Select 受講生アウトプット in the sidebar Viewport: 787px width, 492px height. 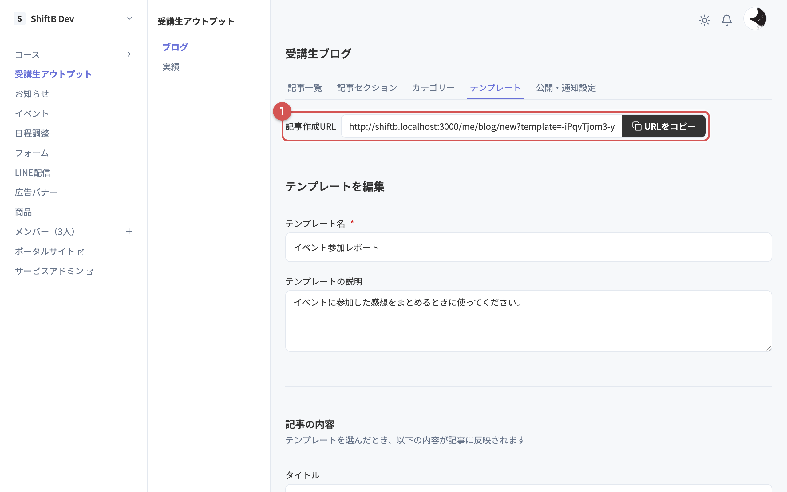click(53, 74)
